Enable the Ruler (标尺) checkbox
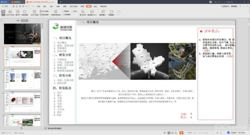This screenshot has width=250, height=135. tap(72, 11)
